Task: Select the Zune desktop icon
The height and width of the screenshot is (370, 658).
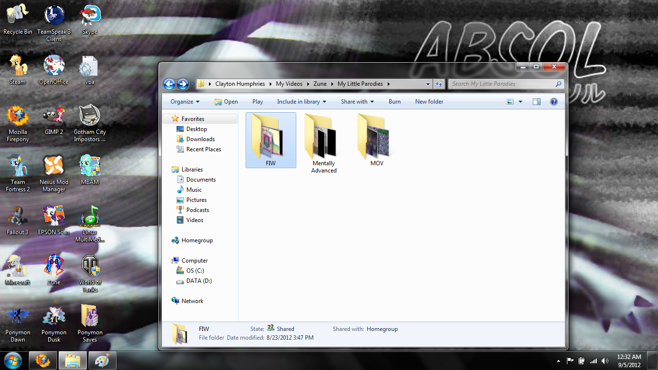Action: (54, 270)
